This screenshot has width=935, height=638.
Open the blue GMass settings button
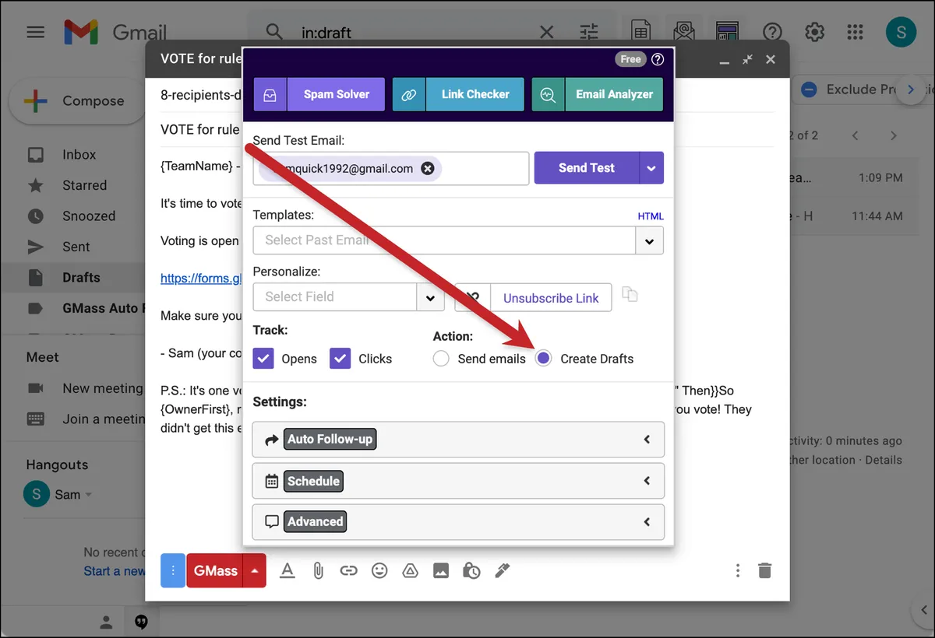click(172, 570)
